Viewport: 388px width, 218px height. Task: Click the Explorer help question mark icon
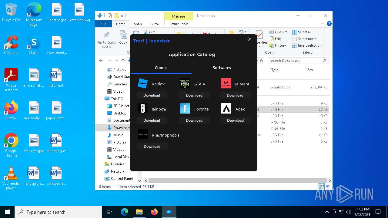[329, 24]
